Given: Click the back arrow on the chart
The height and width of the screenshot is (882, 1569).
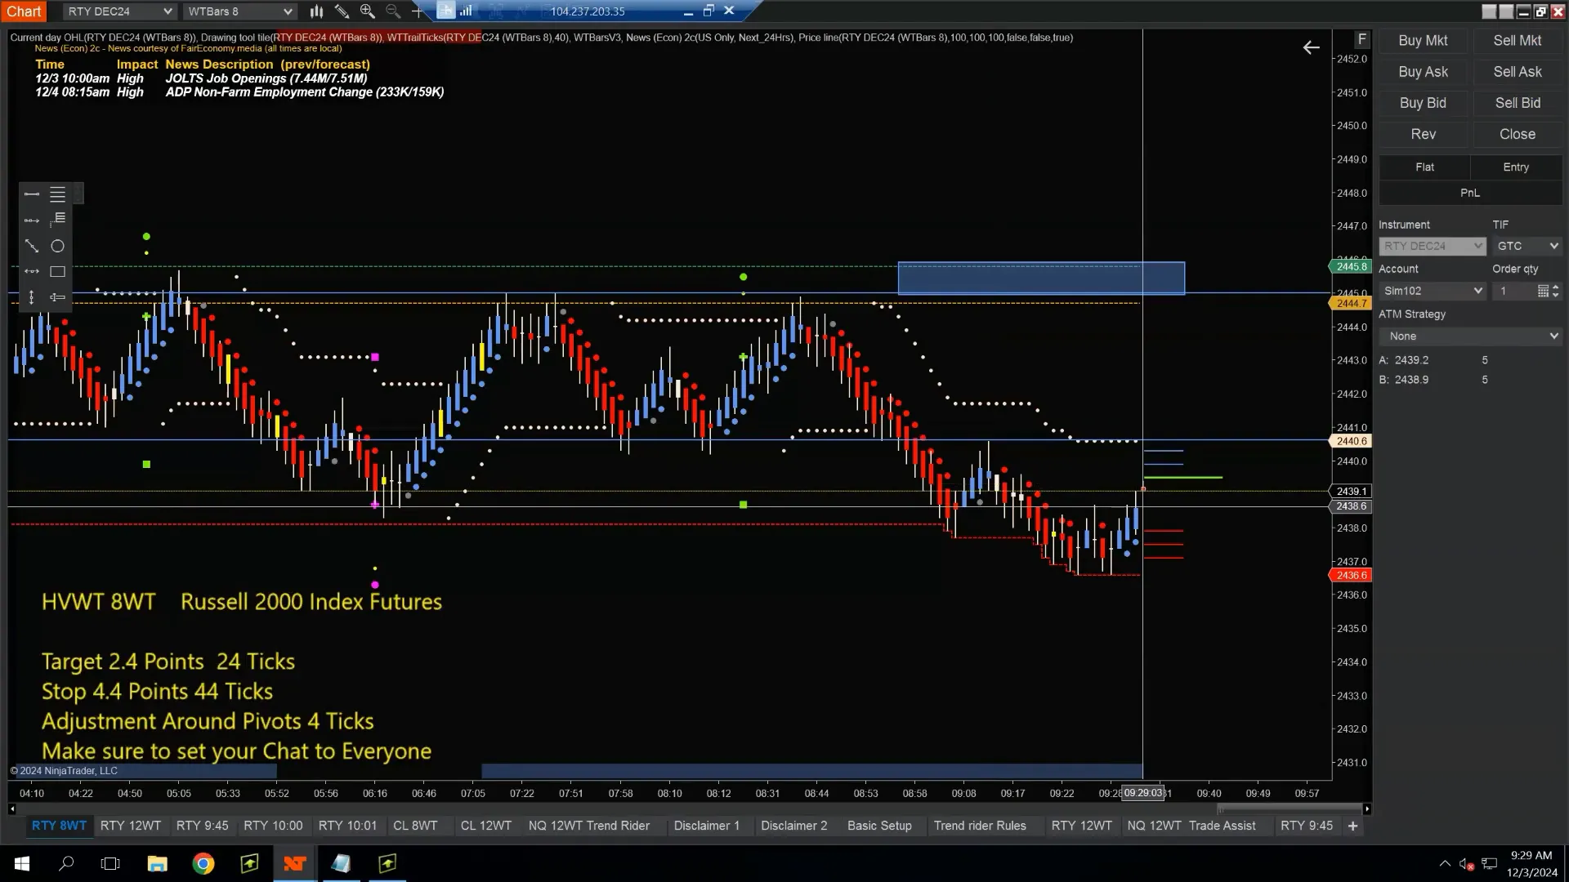Looking at the screenshot, I should tap(1311, 48).
